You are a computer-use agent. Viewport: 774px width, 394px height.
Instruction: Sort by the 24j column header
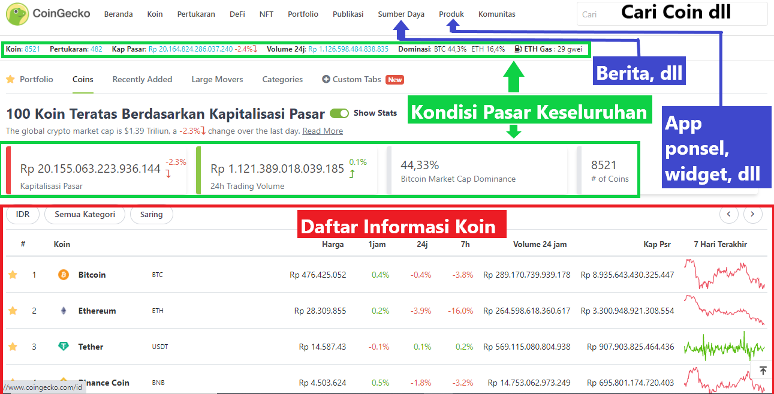[422, 244]
